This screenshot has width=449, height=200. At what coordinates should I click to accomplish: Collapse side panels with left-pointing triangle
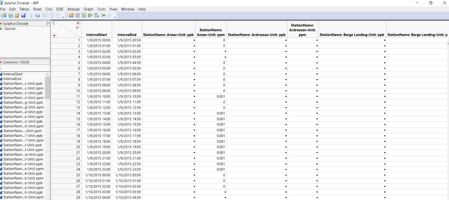(x=53, y=23)
